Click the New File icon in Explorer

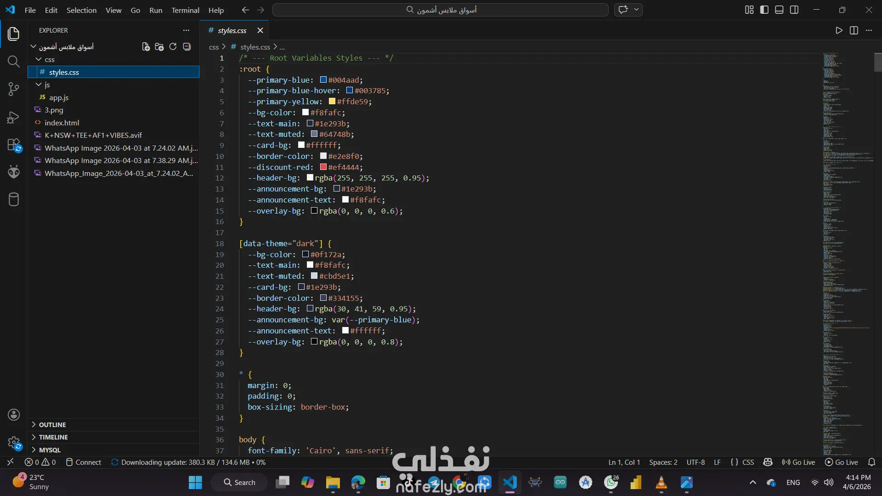click(x=146, y=47)
